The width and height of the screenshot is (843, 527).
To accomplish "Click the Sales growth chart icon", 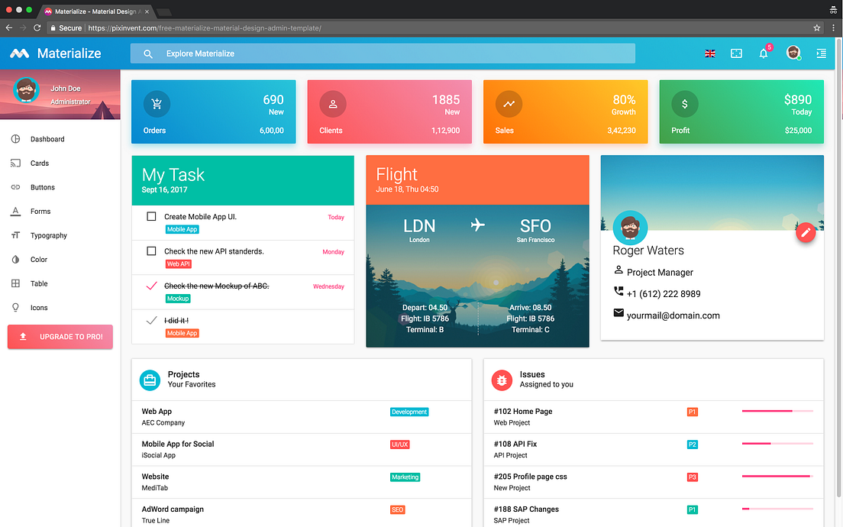I will tap(509, 103).
